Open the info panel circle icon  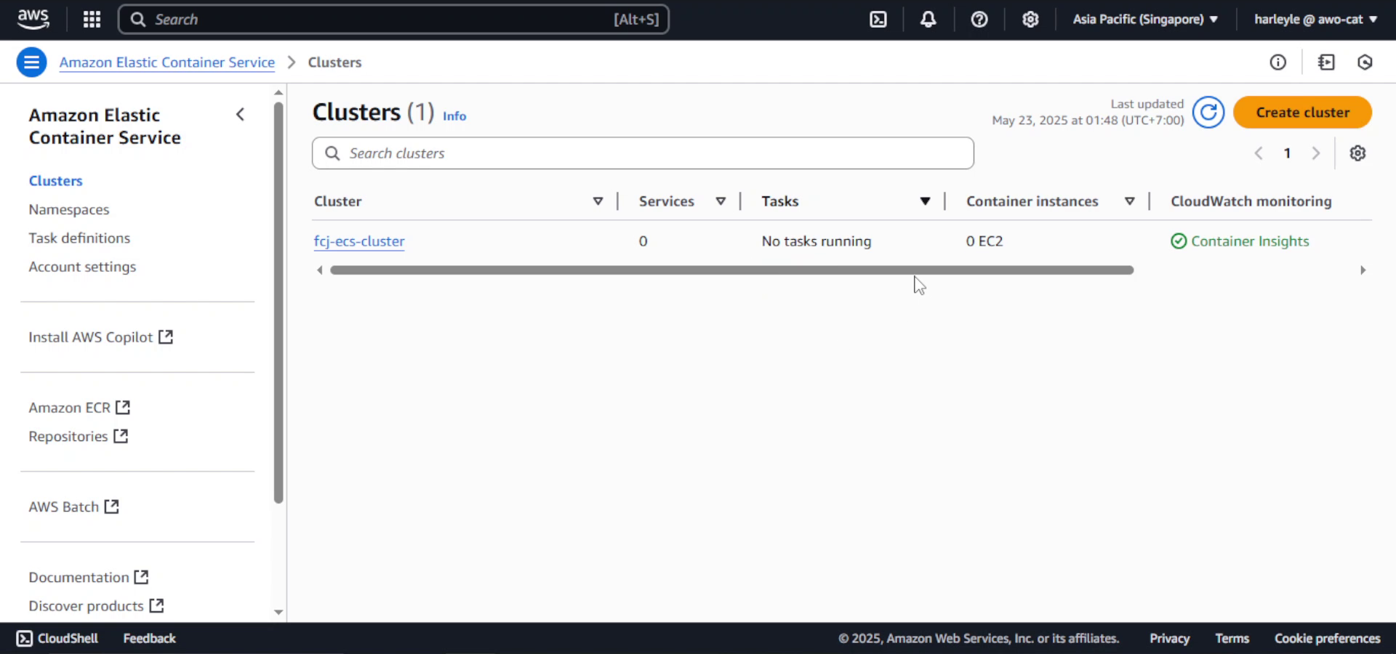click(x=1277, y=62)
